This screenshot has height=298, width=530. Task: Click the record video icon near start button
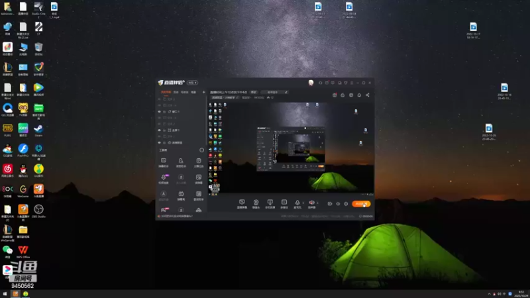[x=329, y=204]
